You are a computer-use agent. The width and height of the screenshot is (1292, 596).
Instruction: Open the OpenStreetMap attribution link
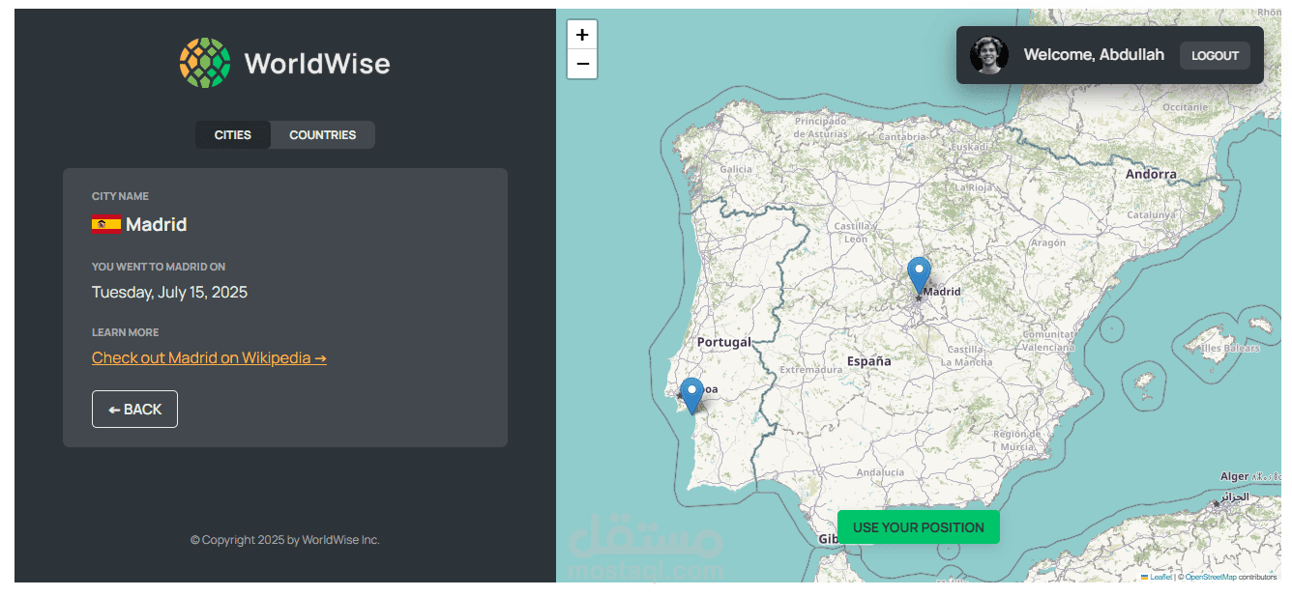click(x=1211, y=577)
